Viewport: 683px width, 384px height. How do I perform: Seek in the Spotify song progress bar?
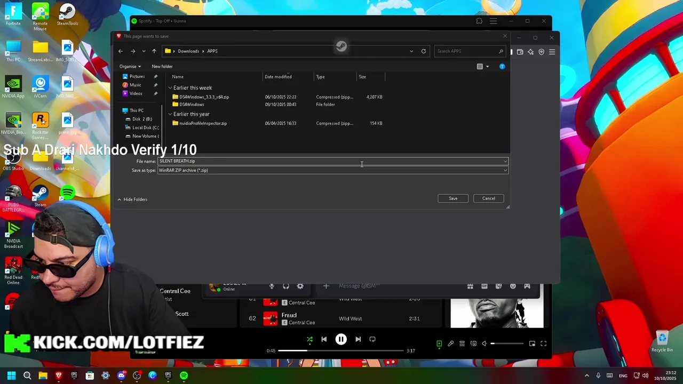click(x=341, y=350)
